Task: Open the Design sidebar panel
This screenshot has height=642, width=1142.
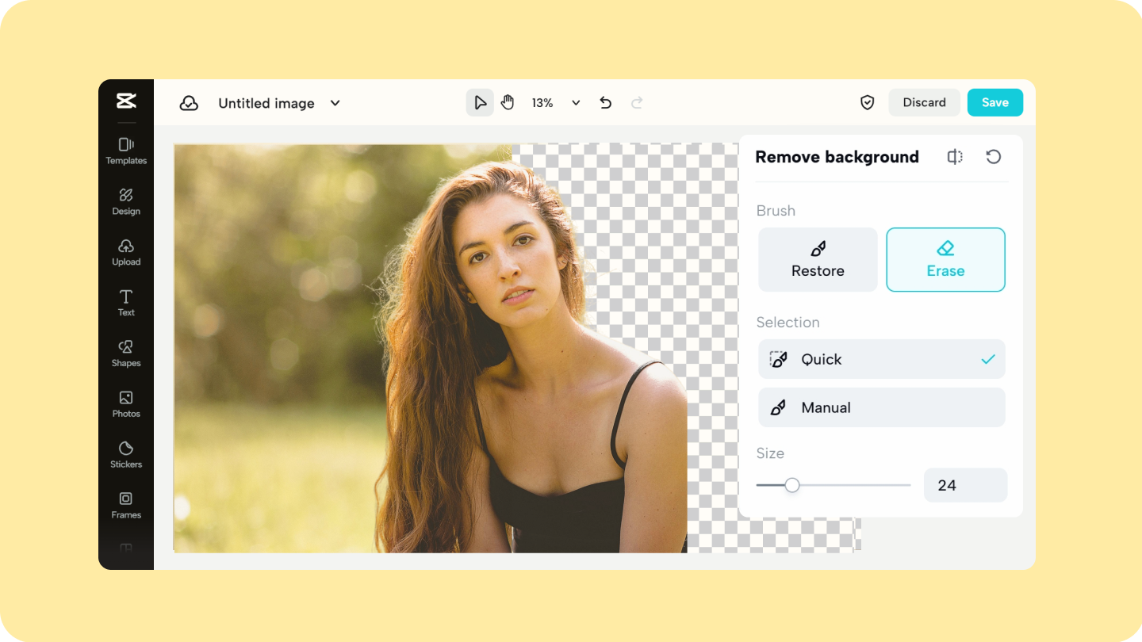Action: point(126,201)
